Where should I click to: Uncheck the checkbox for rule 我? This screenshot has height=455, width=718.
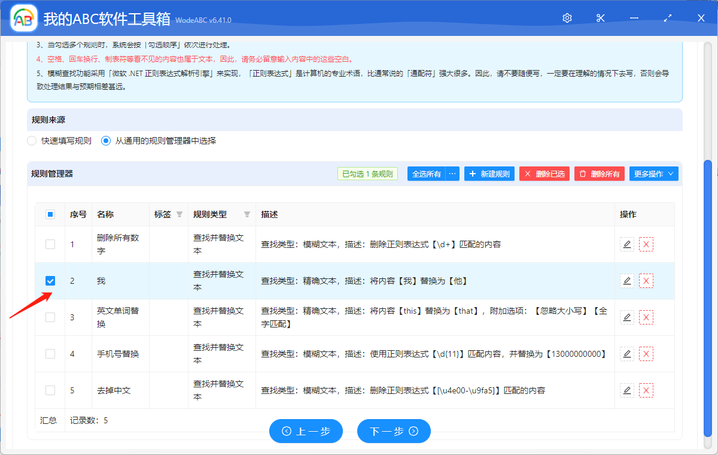tap(50, 280)
